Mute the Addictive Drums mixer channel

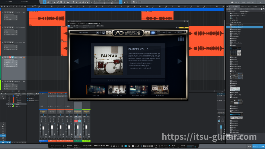(76, 119)
